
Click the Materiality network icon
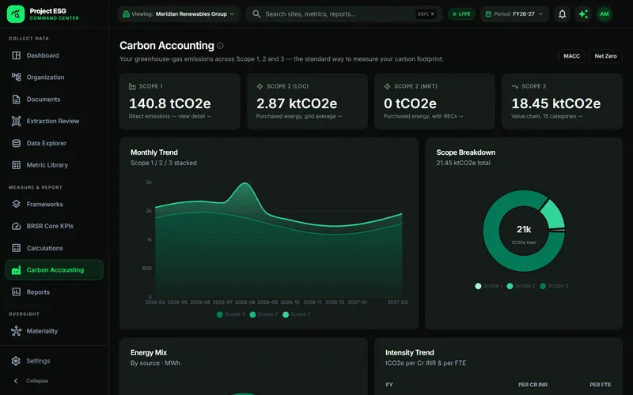16,331
